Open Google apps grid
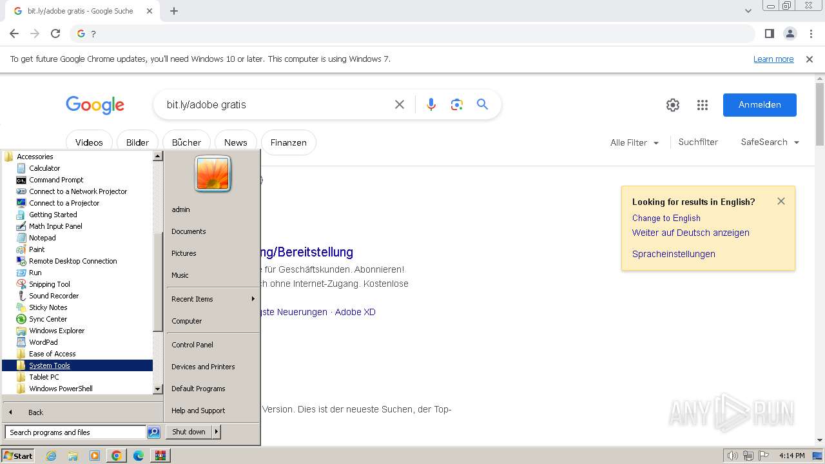 (x=703, y=105)
